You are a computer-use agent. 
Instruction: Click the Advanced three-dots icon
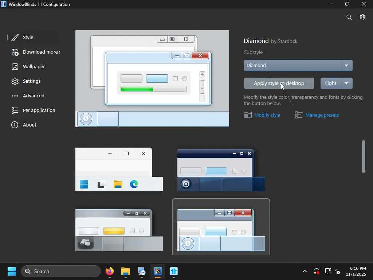[x=15, y=96]
